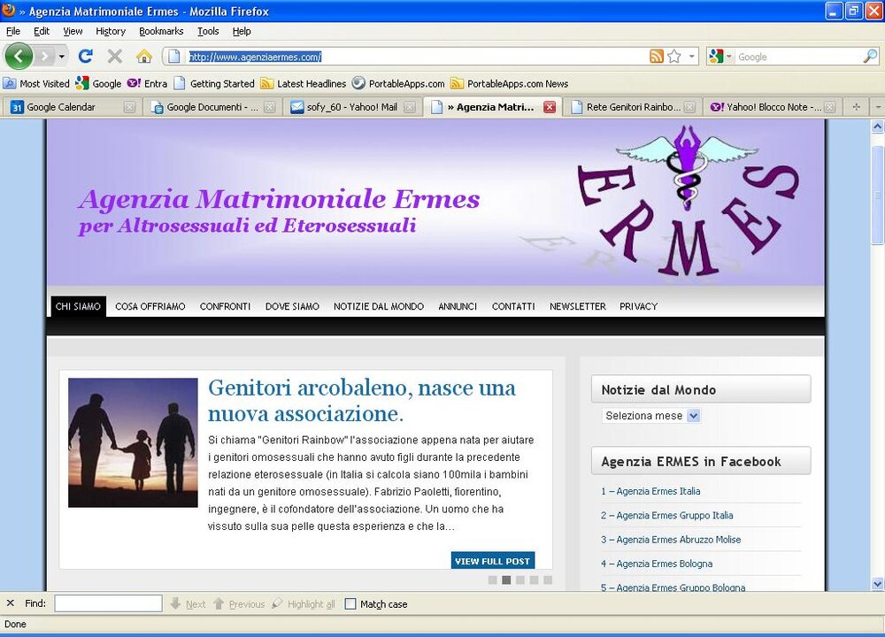Bookmark this page with the star icon
This screenshot has width=885, height=637.
[673, 57]
